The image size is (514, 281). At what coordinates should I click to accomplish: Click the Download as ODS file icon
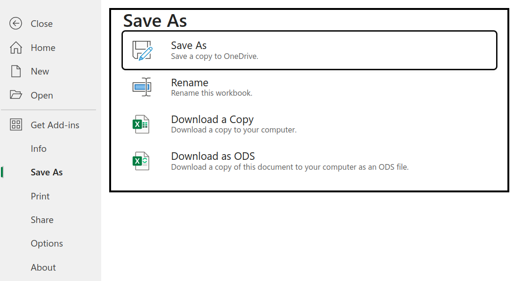coord(143,160)
